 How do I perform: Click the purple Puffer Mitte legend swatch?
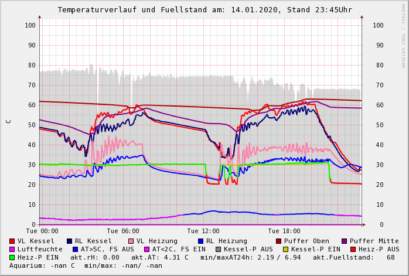[344, 241]
